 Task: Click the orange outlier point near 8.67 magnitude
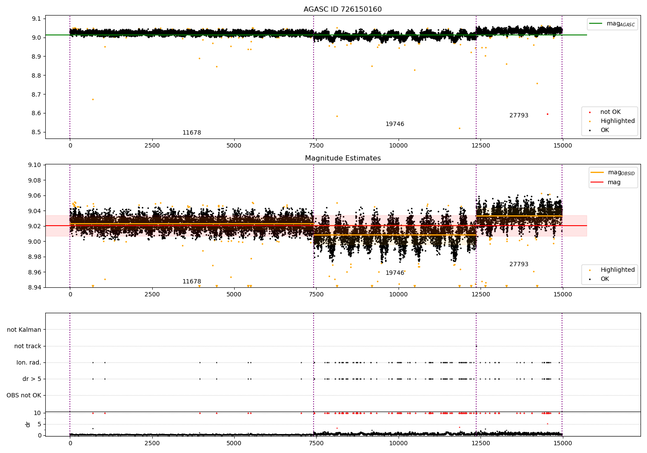point(93,99)
